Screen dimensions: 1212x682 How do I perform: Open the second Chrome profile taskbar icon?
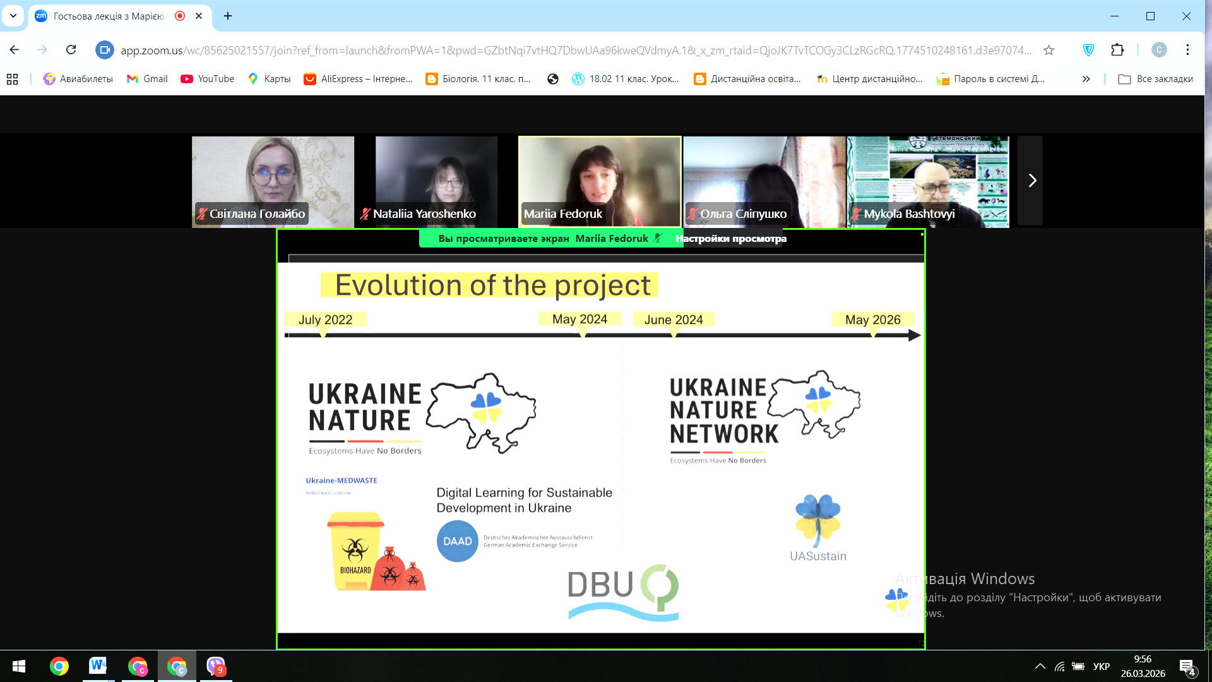(138, 666)
